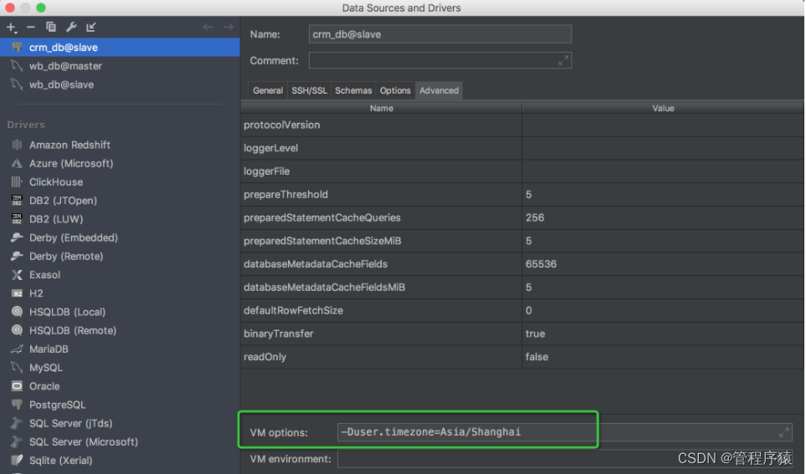Select the loggerLevel property row
This screenshot has width=806, height=474.
click(522, 148)
